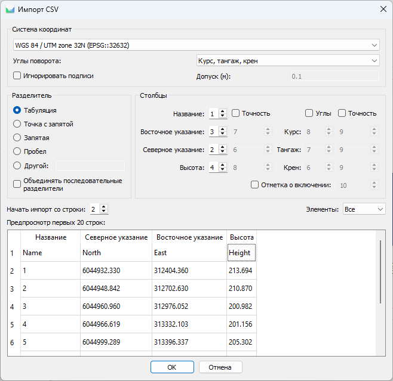Screen dimensions: 393x381
Task: Select cell 6044948.842 in preview
Action: 116,289
